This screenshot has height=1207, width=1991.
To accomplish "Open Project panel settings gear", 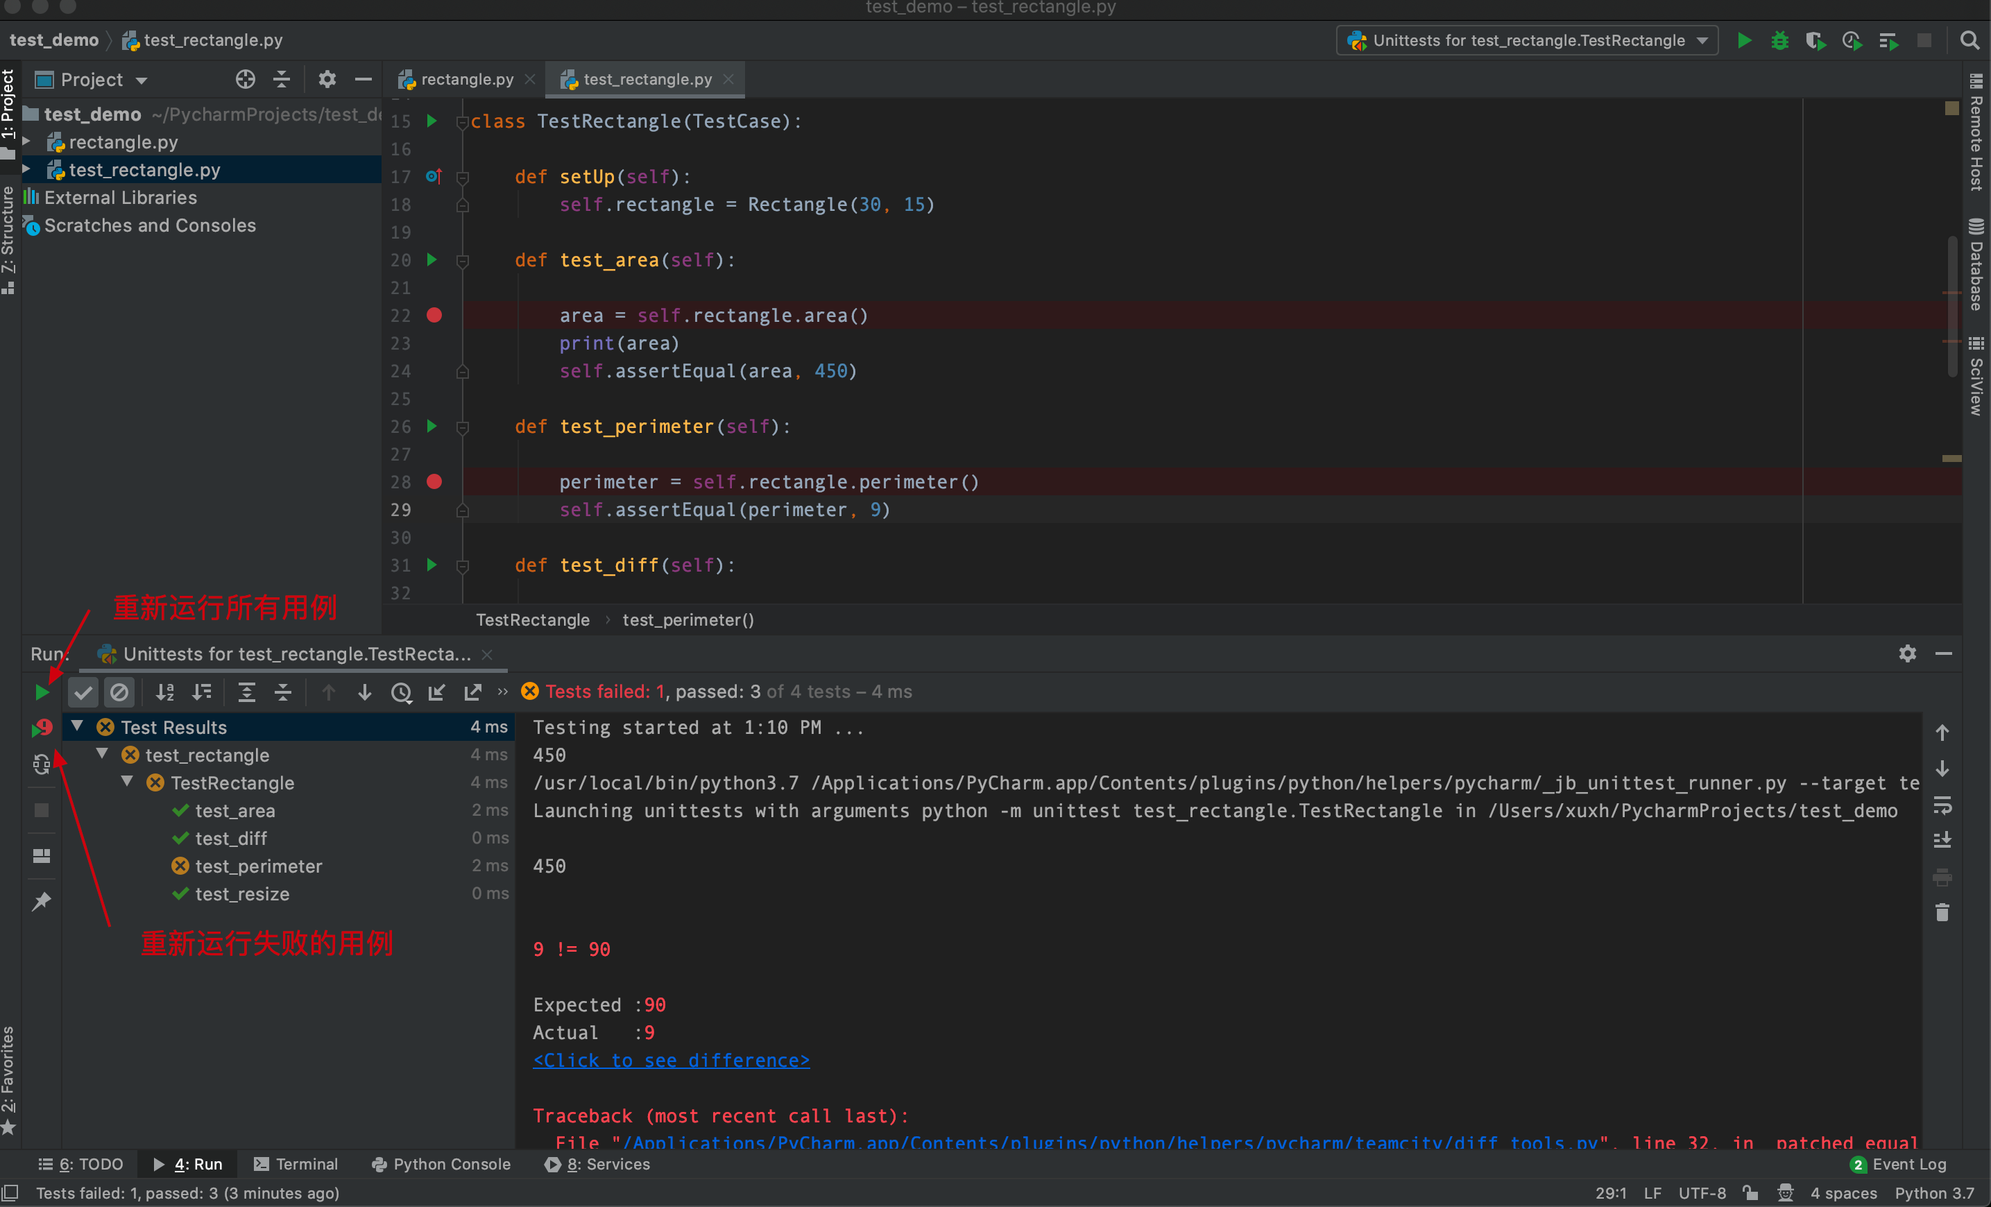I will point(327,79).
